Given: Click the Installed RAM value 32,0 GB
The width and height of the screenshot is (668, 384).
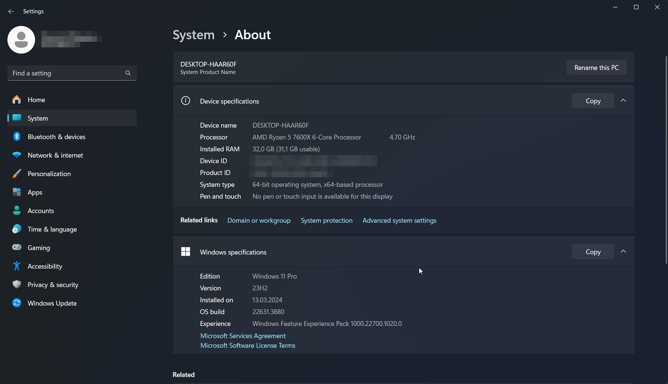Looking at the screenshot, I should (x=286, y=149).
